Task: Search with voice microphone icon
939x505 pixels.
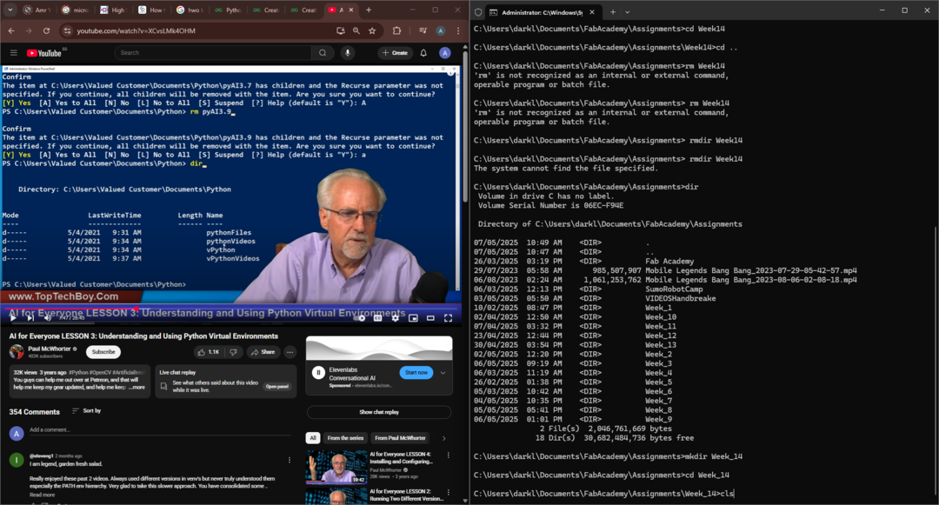Action: coord(347,53)
